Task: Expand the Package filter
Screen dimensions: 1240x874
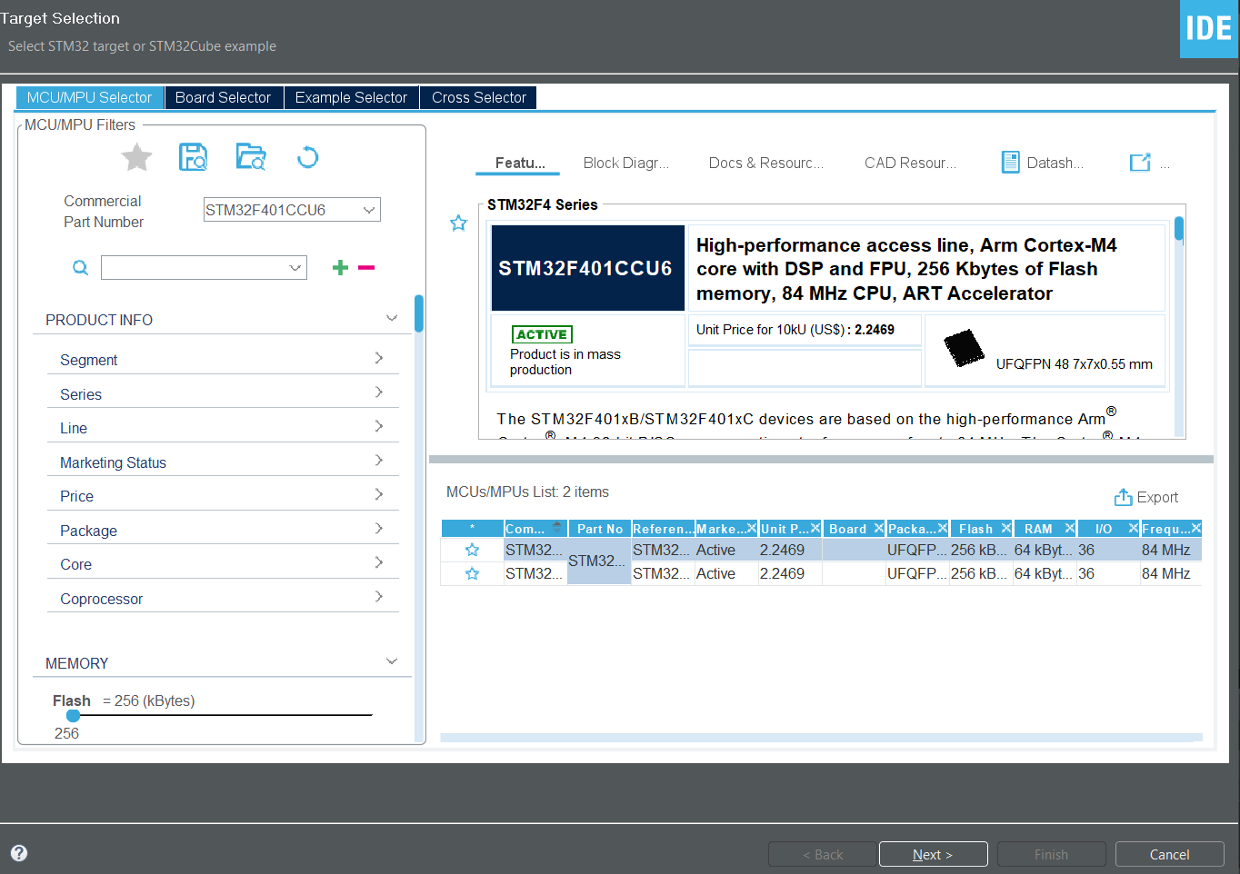Action: point(379,529)
